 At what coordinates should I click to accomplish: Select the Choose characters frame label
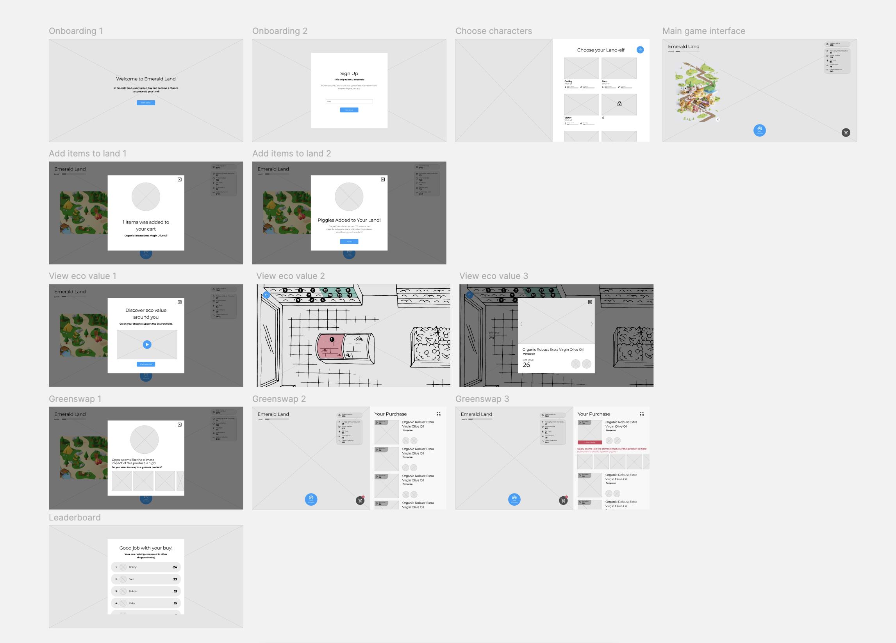[493, 31]
